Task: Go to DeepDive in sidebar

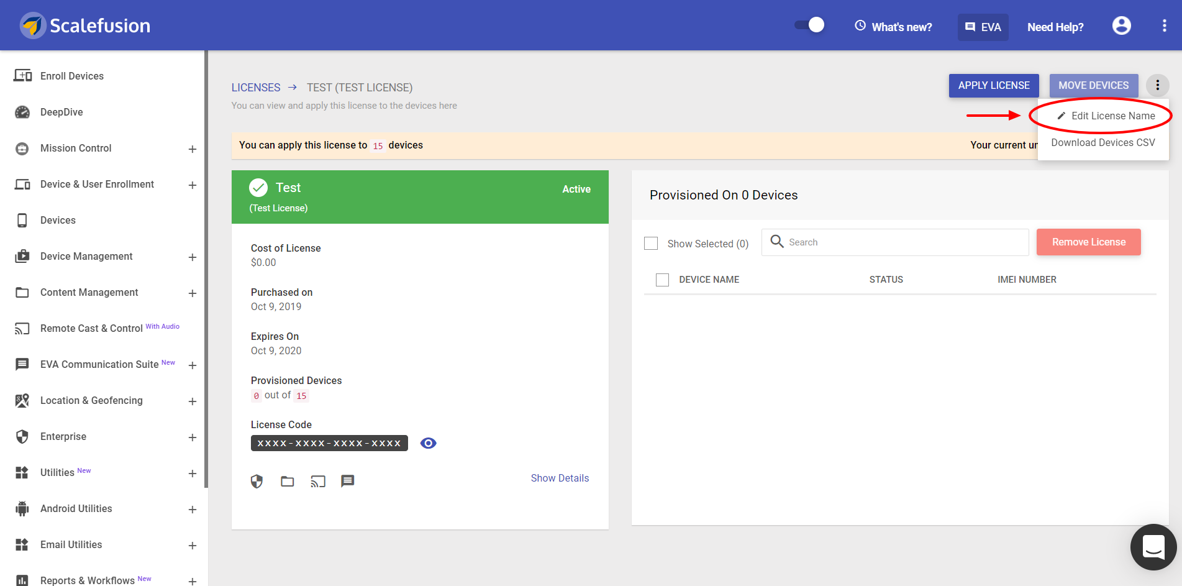Action: pos(61,112)
